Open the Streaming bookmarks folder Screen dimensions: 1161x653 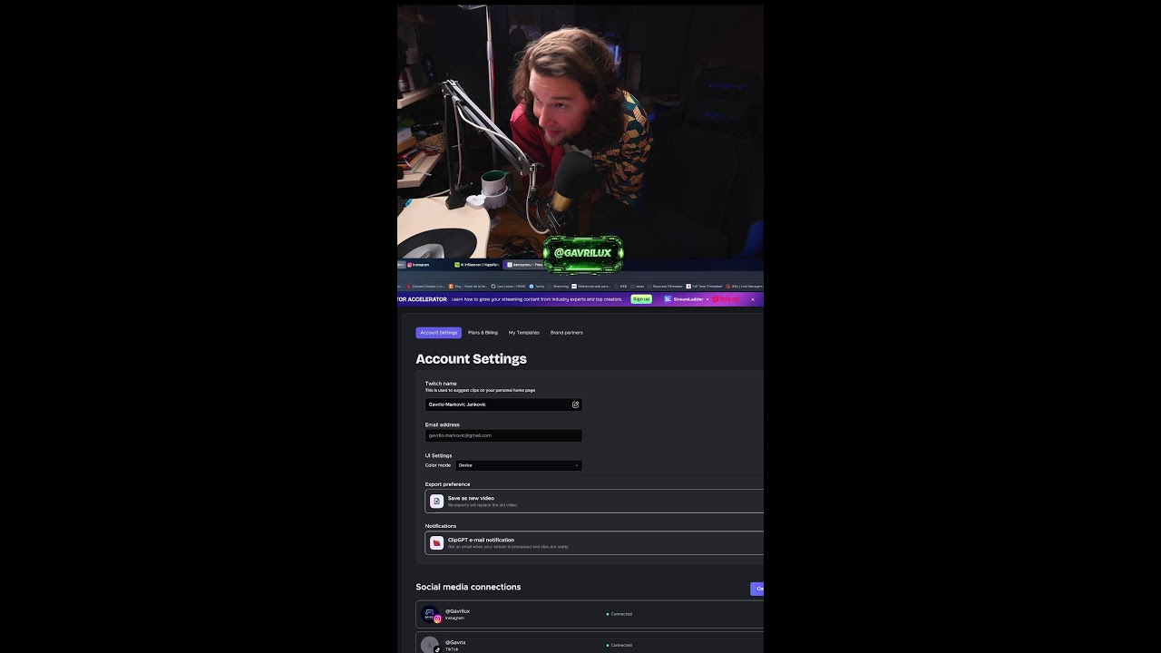pyautogui.click(x=559, y=286)
